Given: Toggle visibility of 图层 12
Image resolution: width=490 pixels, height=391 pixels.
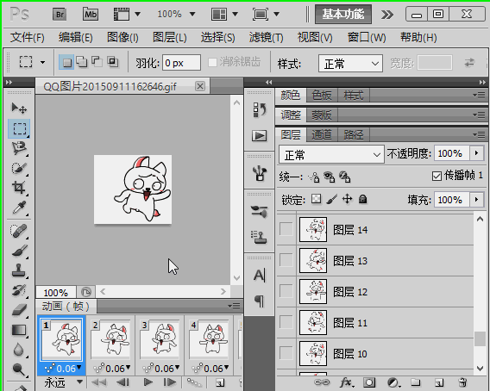Looking at the screenshot, I should pos(286,291).
